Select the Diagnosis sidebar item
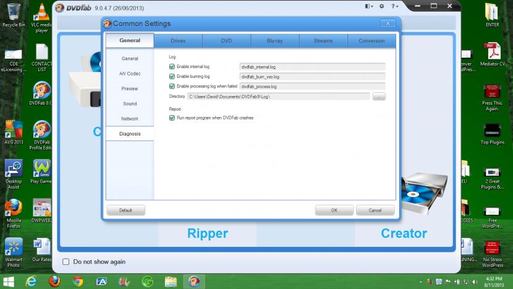513x289 pixels. pos(130,134)
